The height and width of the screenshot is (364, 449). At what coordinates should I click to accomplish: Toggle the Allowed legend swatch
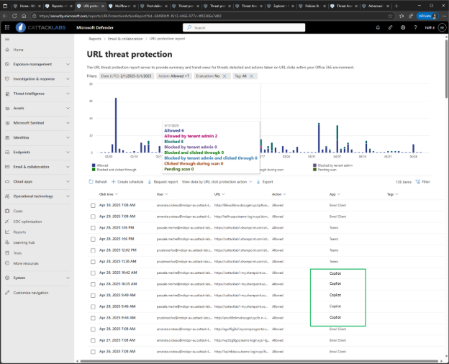coord(94,165)
